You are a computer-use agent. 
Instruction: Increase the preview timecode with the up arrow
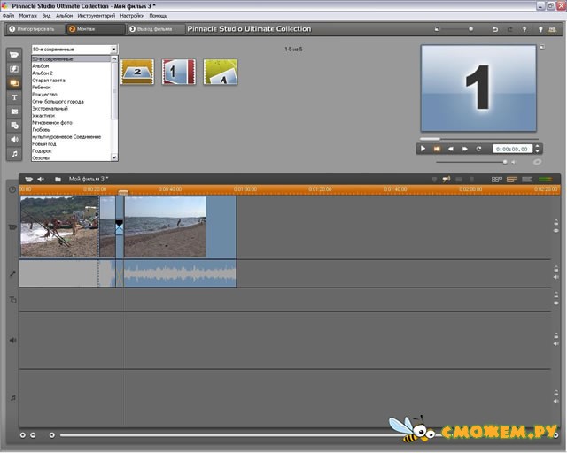(537, 146)
